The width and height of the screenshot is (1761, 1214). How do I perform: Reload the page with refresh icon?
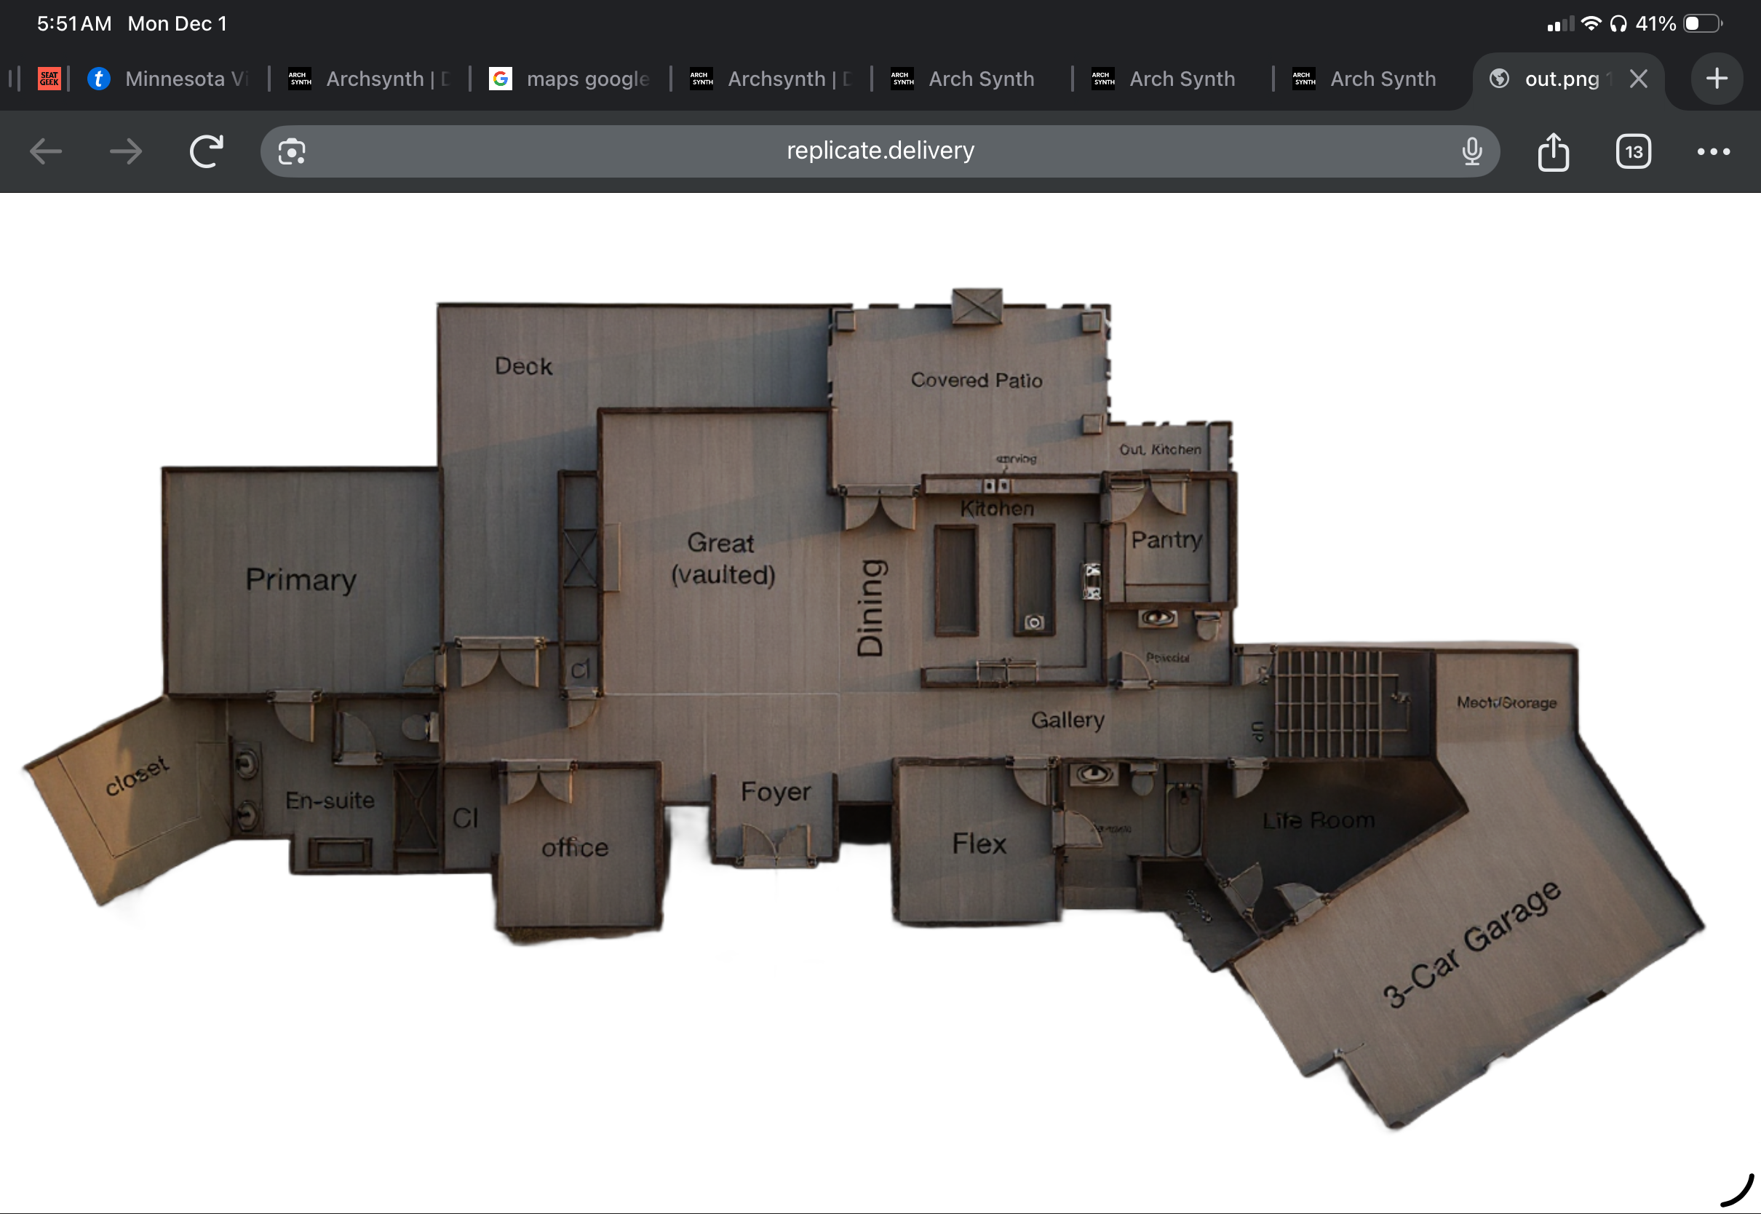[x=206, y=151]
